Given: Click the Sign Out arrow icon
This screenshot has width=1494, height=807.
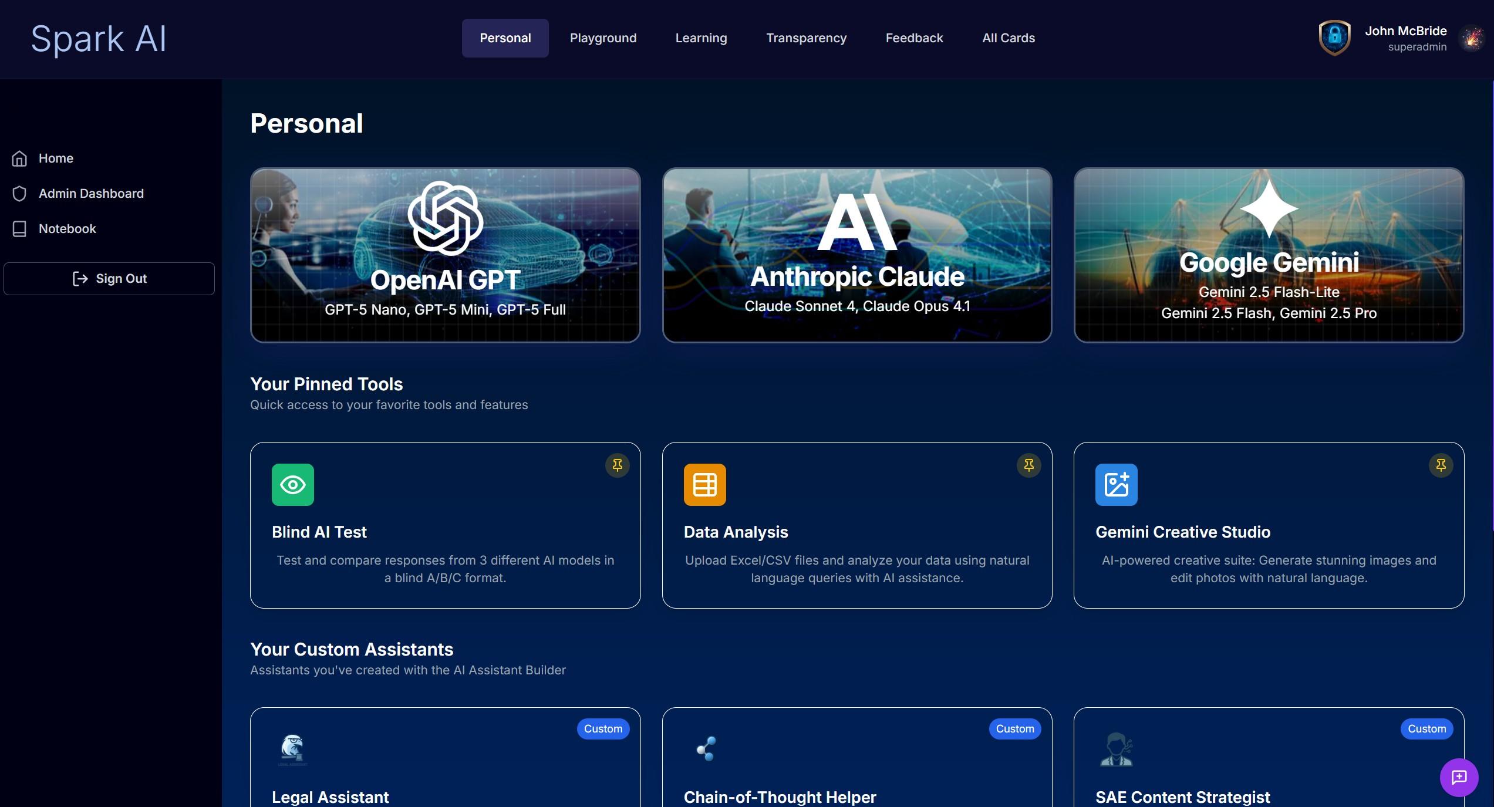Looking at the screenshot, I should point(80,279).
